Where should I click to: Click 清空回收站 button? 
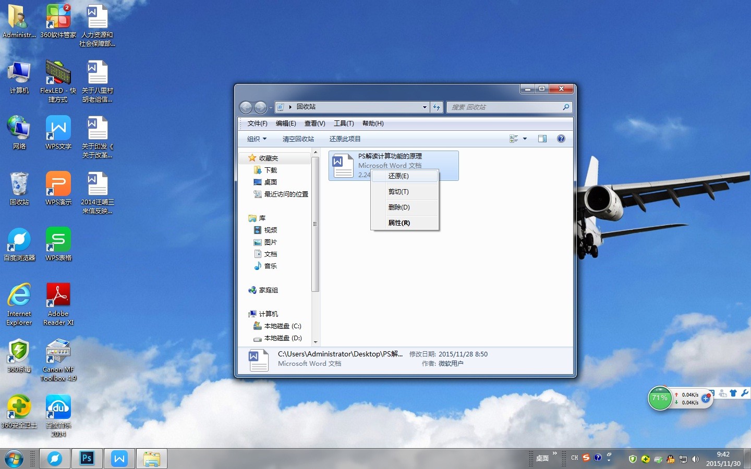click(298, 139)
